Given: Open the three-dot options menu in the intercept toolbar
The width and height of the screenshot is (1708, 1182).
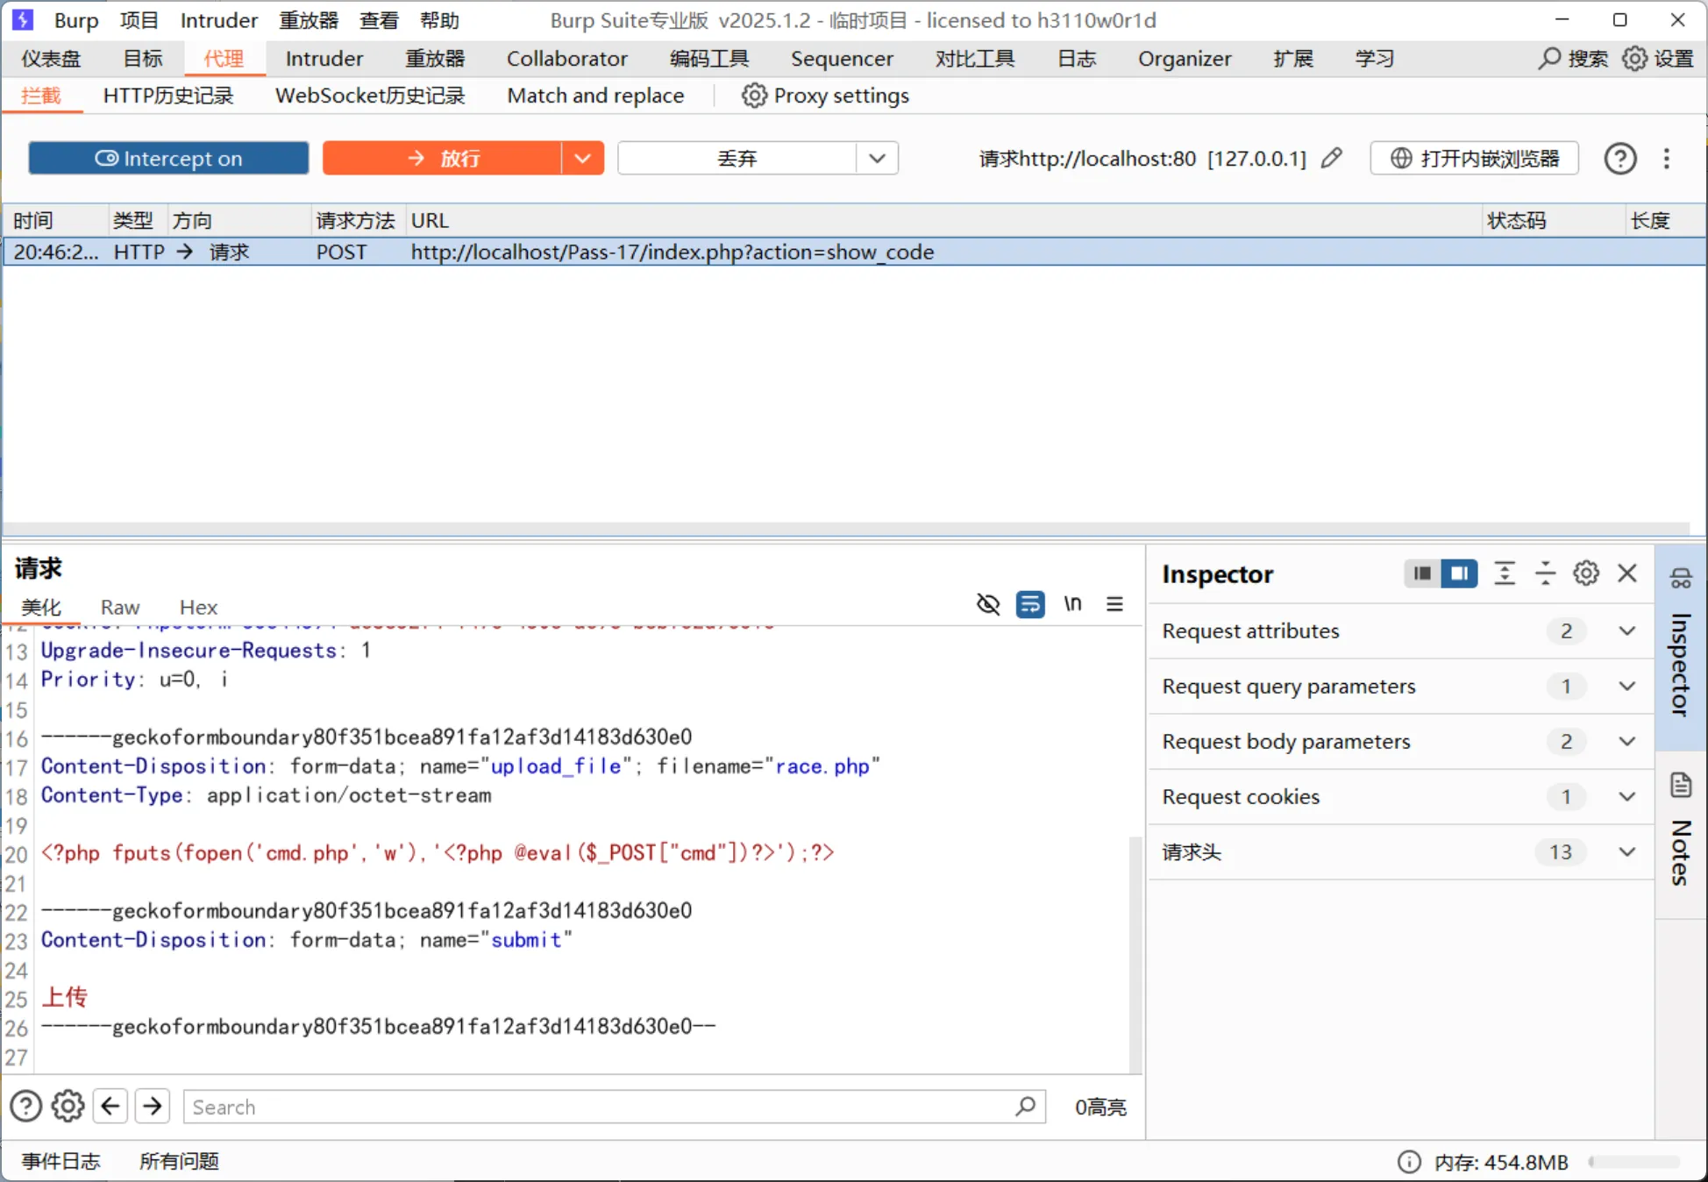Looking at the screenshot, I should pos(1667,159).
